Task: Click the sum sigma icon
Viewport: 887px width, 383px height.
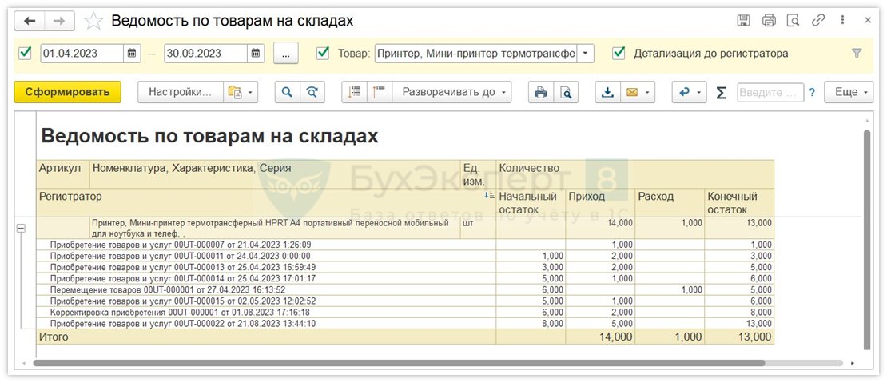Action: [x=721, y=92]
